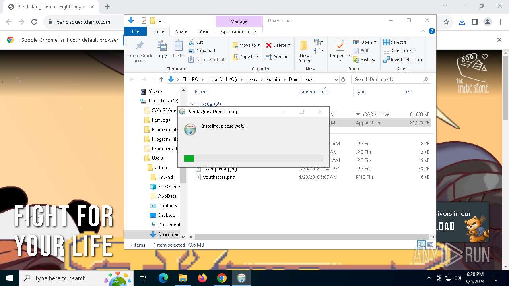Viewport: 509px width, 286px height.
Task: Switch to the Share ribbon tab
Action: pos(181,31)
